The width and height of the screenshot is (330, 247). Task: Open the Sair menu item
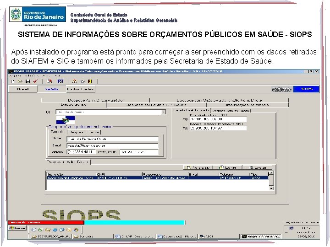57,75
